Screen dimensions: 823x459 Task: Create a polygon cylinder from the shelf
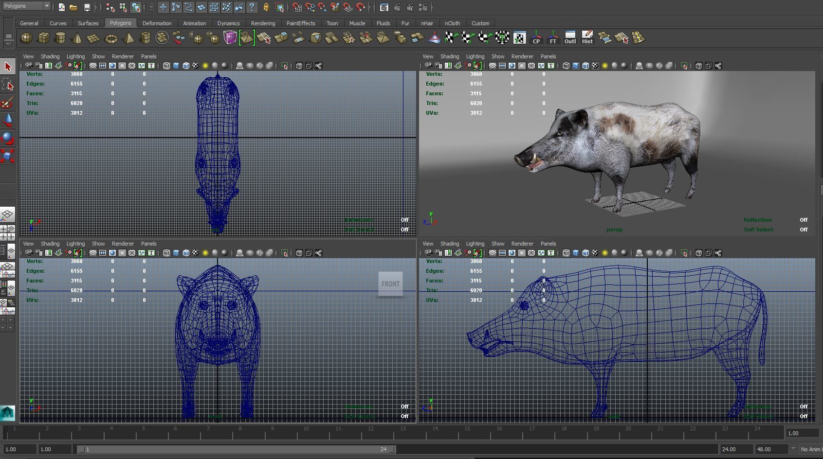(60, 38)
